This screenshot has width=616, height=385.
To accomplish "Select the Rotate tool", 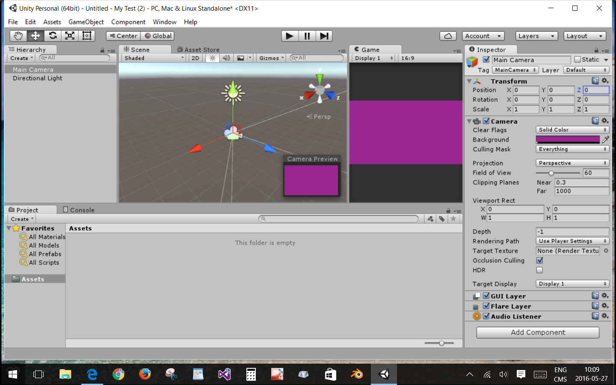I will [x=52, y=36].
